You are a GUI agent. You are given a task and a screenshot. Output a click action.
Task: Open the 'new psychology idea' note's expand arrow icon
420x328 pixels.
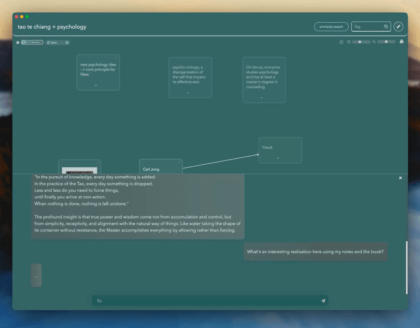click(116, 57)
